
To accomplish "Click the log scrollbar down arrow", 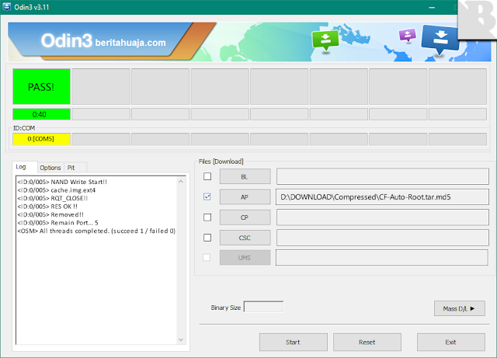I will [x=181, y=339].
